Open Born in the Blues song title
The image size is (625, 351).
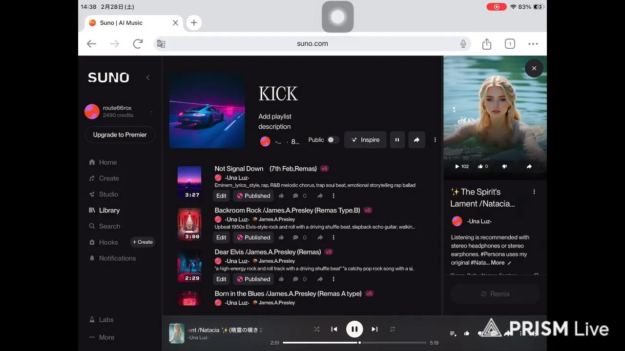[x=288, y=293]
